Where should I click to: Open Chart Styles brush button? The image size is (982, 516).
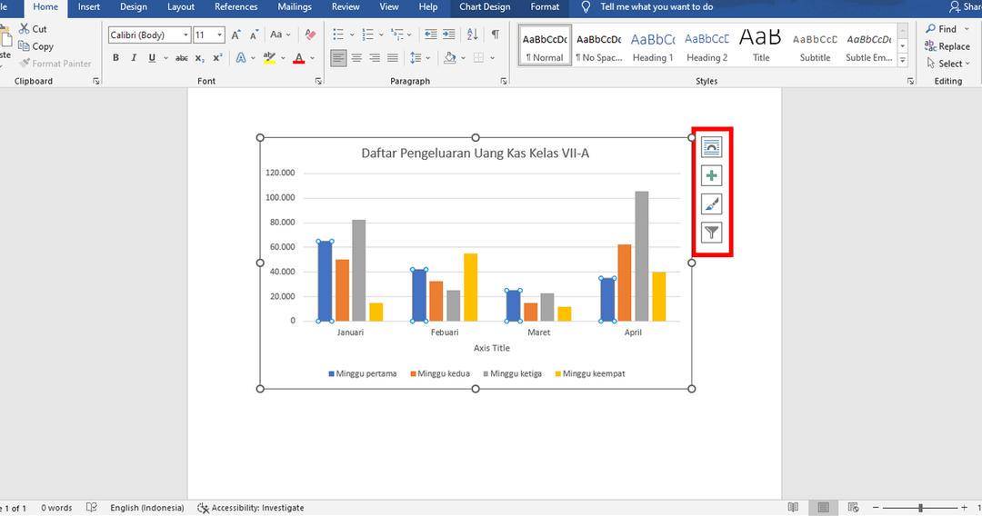coord(711,203)
